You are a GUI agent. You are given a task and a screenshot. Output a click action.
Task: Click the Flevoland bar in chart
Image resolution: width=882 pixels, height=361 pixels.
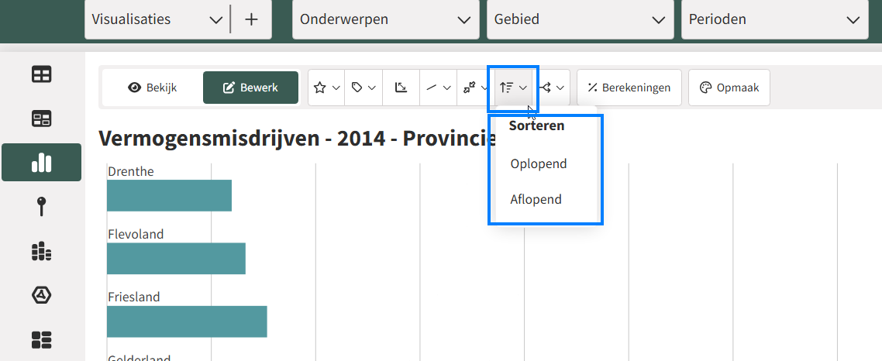(176, 259)
